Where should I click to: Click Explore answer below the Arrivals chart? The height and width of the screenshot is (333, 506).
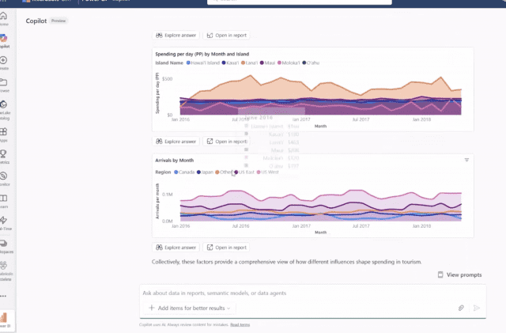coord(176,248)
